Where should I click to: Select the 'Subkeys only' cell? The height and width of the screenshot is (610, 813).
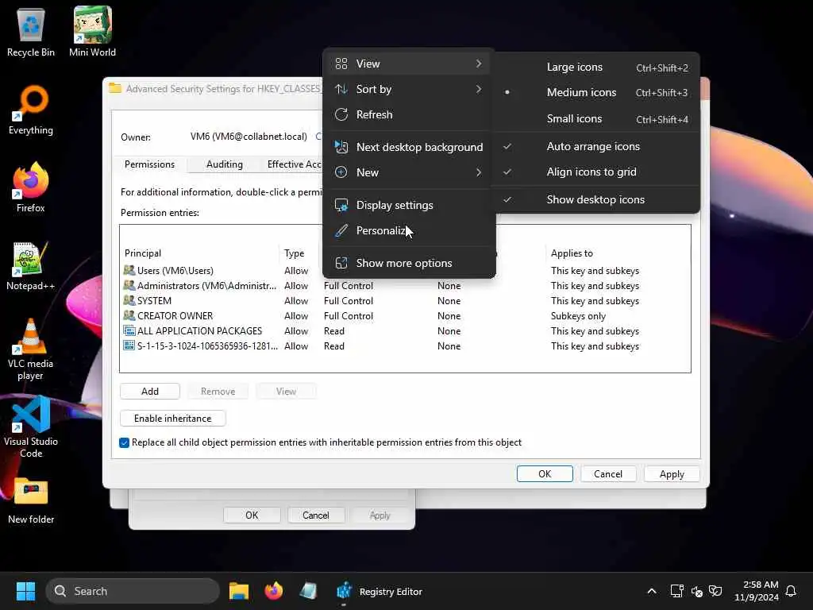point(578,316)
